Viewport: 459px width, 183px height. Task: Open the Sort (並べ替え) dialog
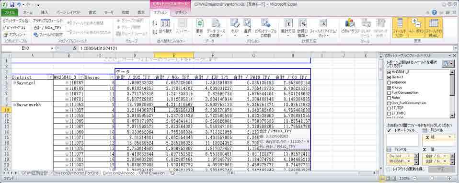tap(166, 27)
